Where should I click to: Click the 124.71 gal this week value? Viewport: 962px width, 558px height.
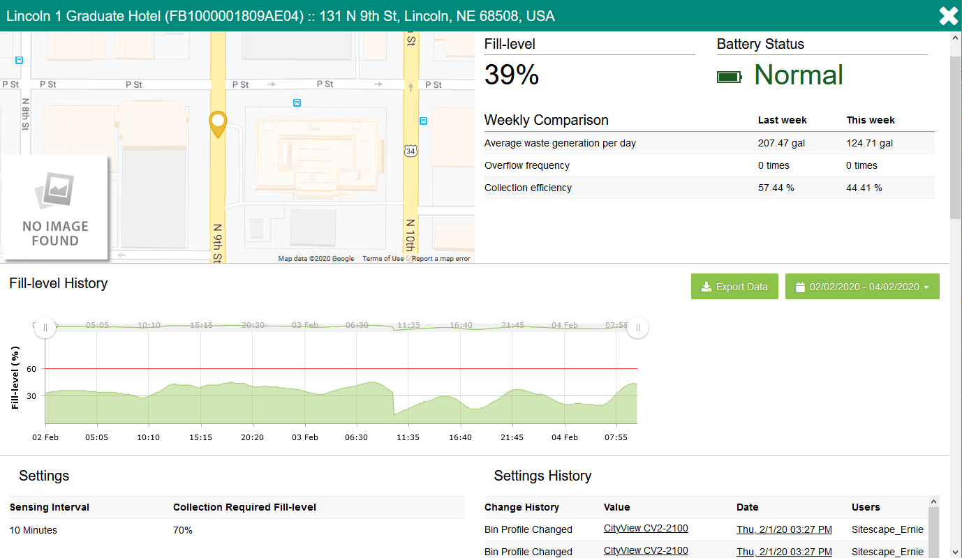(x=870, y=143)
